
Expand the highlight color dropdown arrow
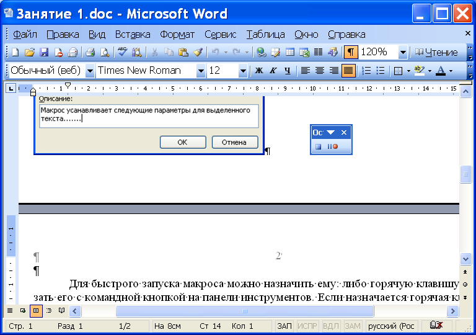coord(430,71)
